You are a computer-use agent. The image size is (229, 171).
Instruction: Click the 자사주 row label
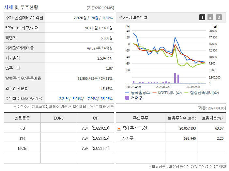(128, 138)
